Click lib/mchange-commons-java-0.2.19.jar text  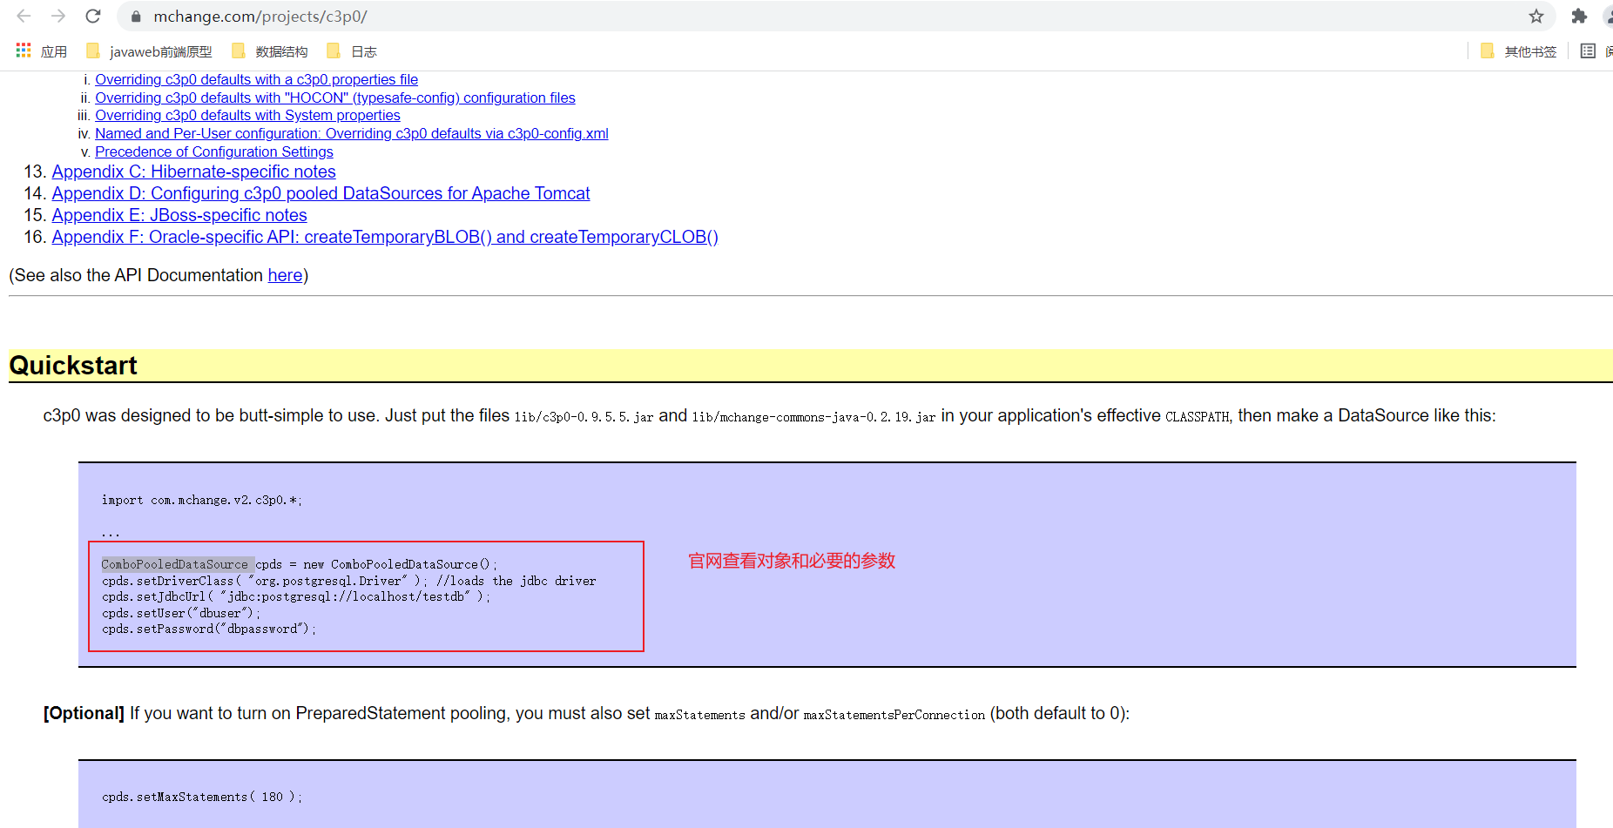(814, 417)
